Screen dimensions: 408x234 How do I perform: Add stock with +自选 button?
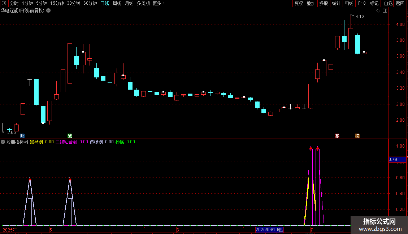click(x=387, y=3)
